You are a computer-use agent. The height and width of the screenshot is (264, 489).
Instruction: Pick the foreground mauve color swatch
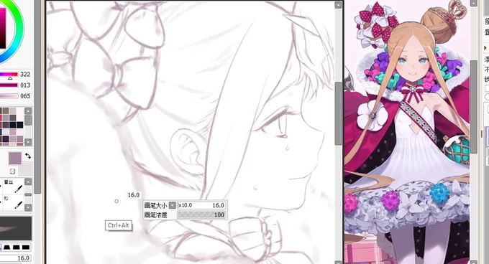coord(15,159)
